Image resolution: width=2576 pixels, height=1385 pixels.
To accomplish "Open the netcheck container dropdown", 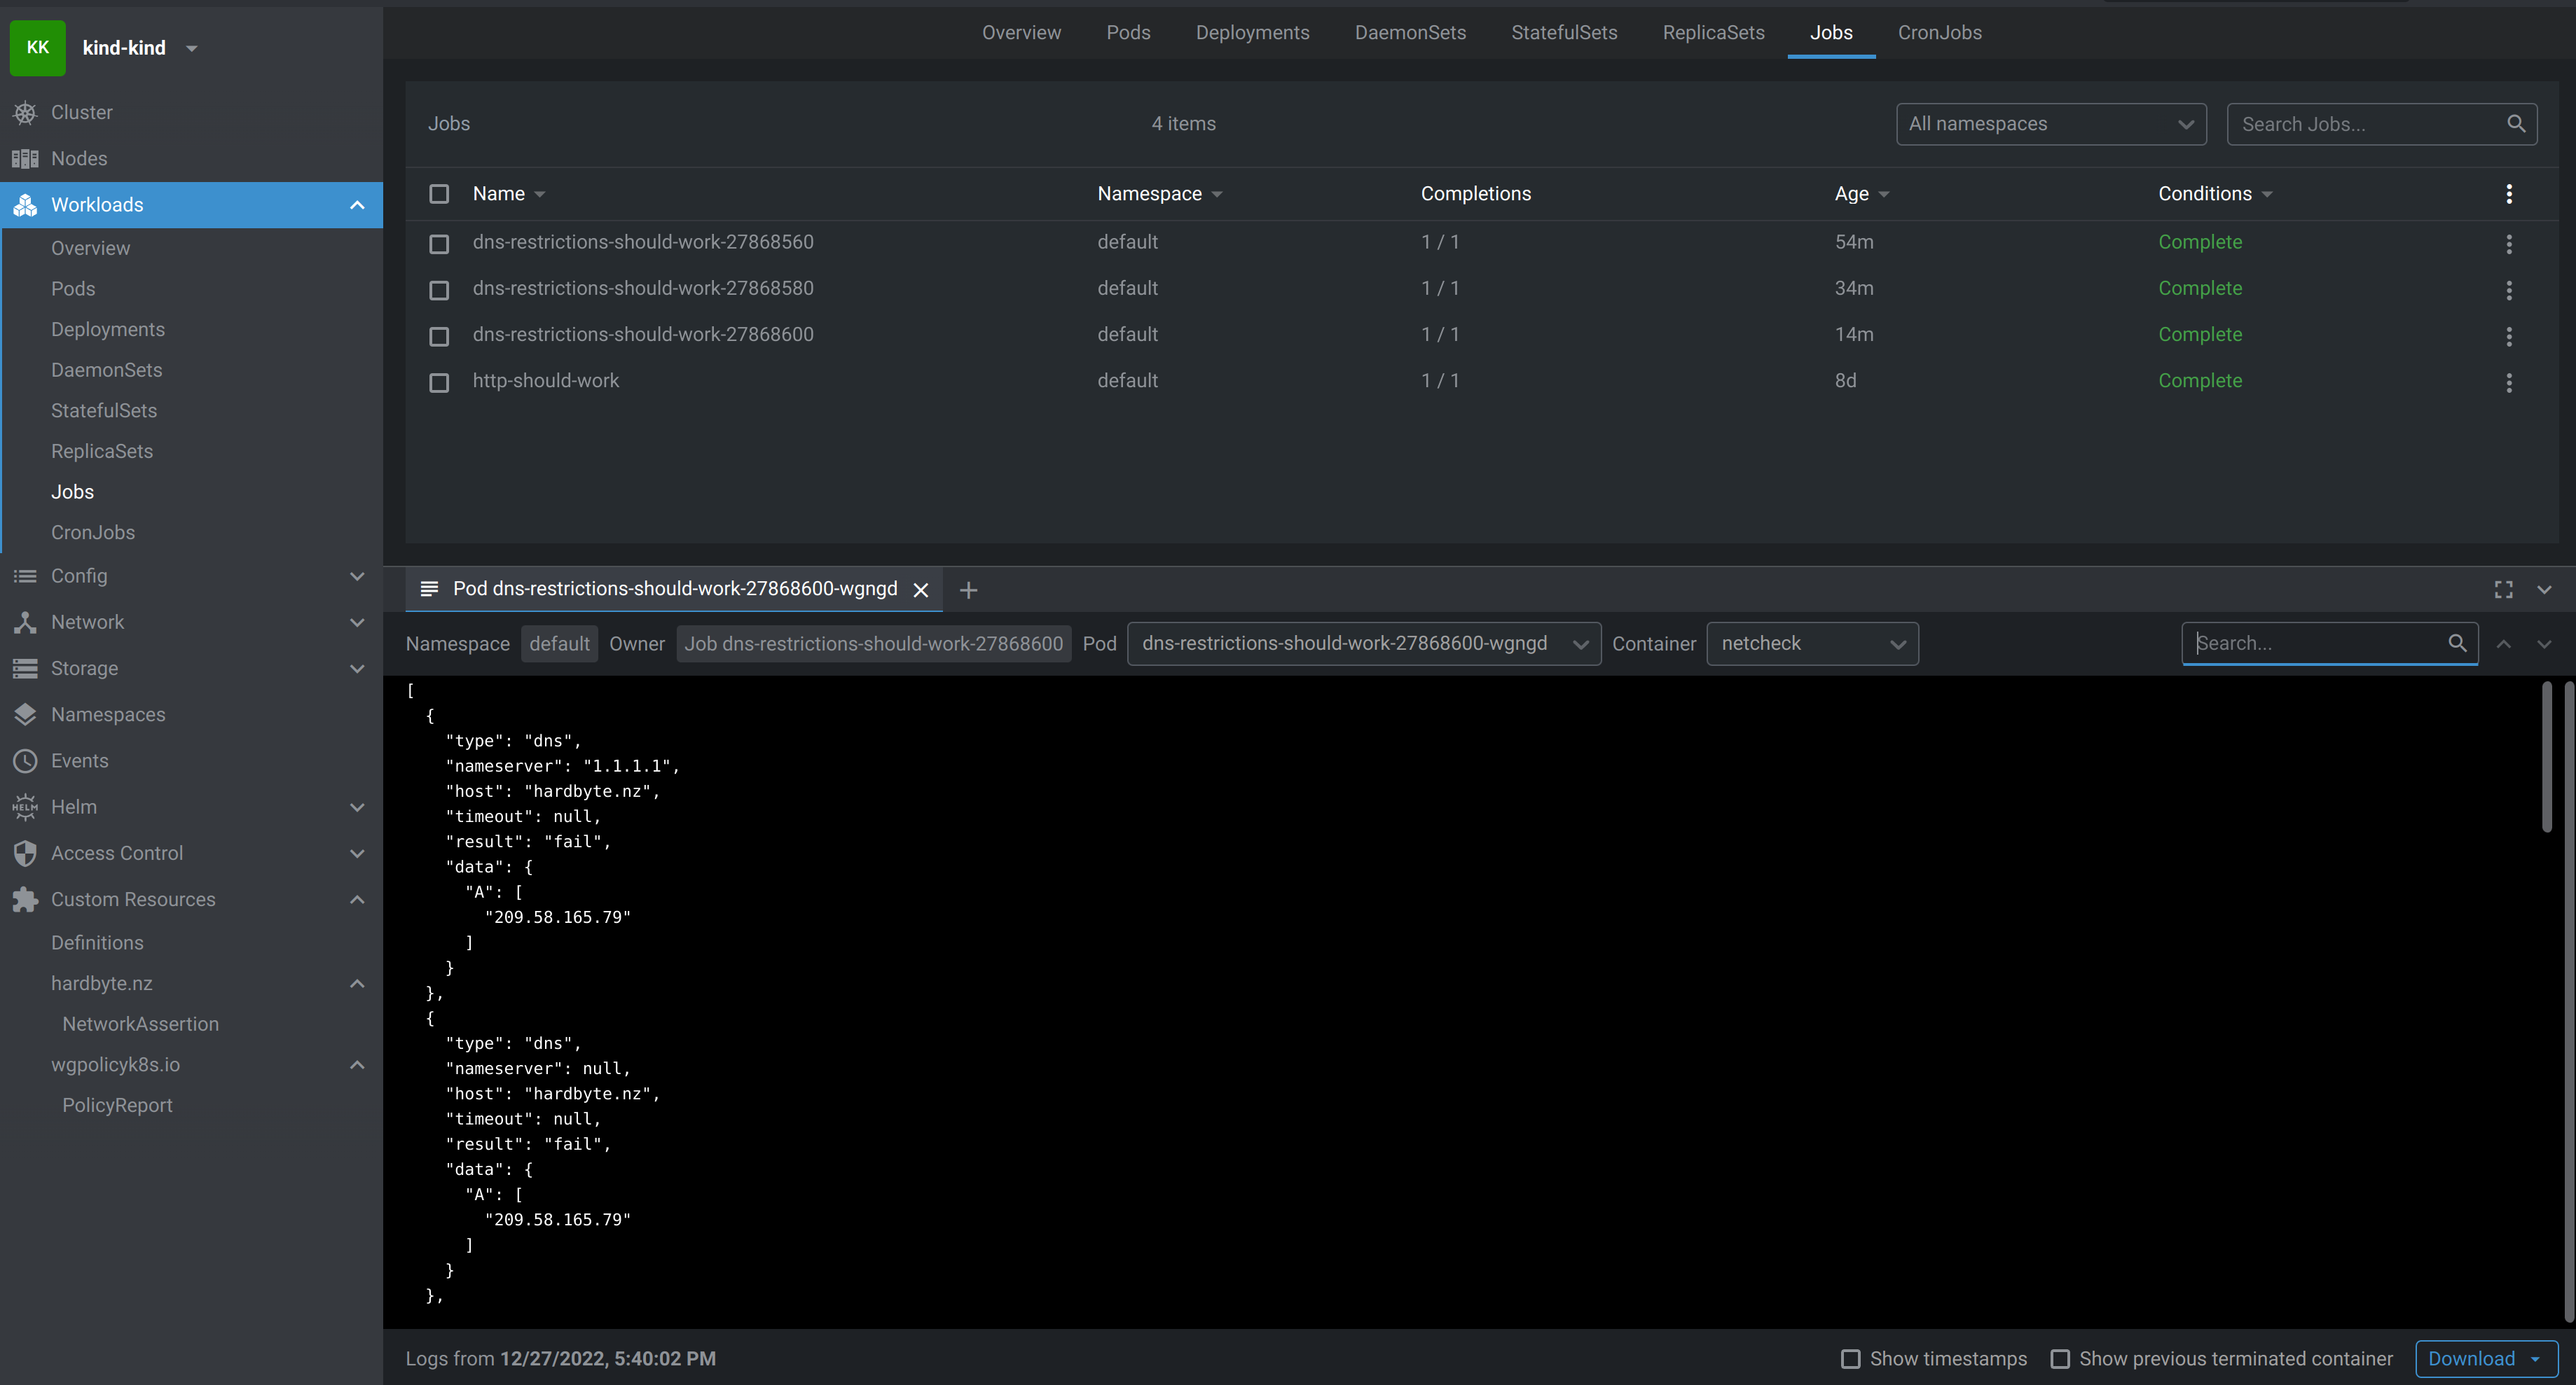I will click(x=1811, y=643).
